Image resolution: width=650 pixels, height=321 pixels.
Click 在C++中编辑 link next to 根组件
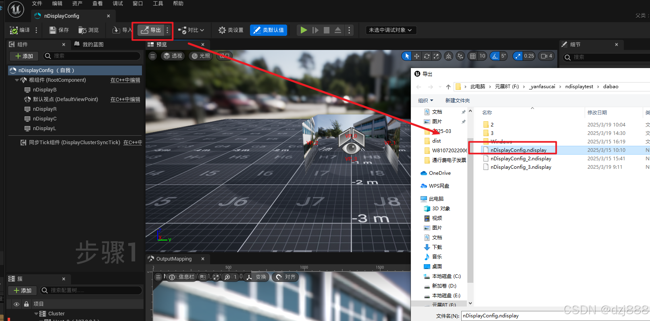pos(125,80)
